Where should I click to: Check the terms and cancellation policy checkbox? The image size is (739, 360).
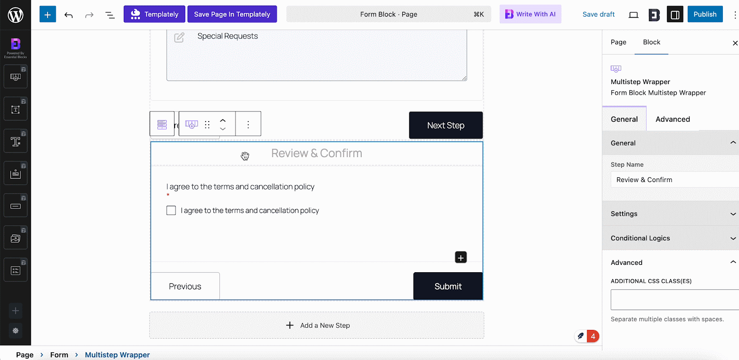[x=171, y=210]
